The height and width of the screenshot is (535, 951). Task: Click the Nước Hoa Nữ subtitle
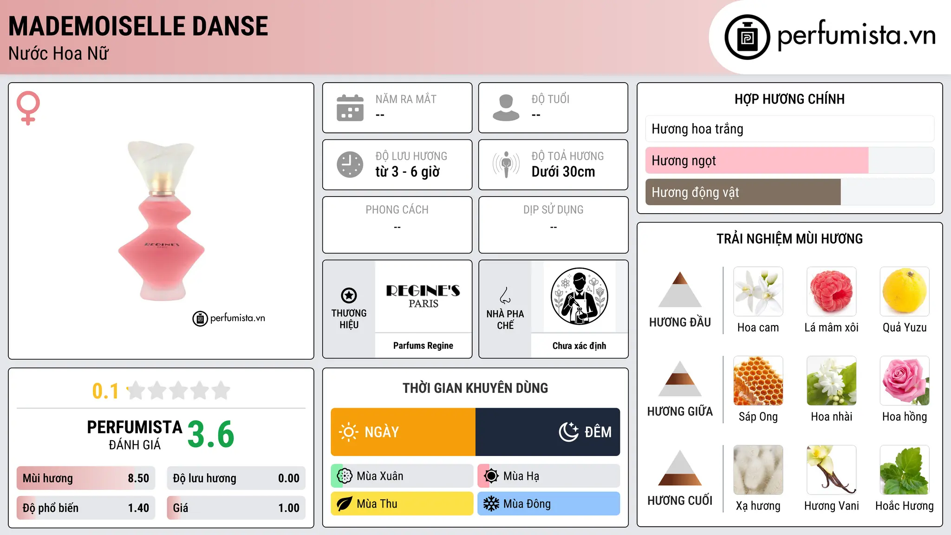pos(59,53)
